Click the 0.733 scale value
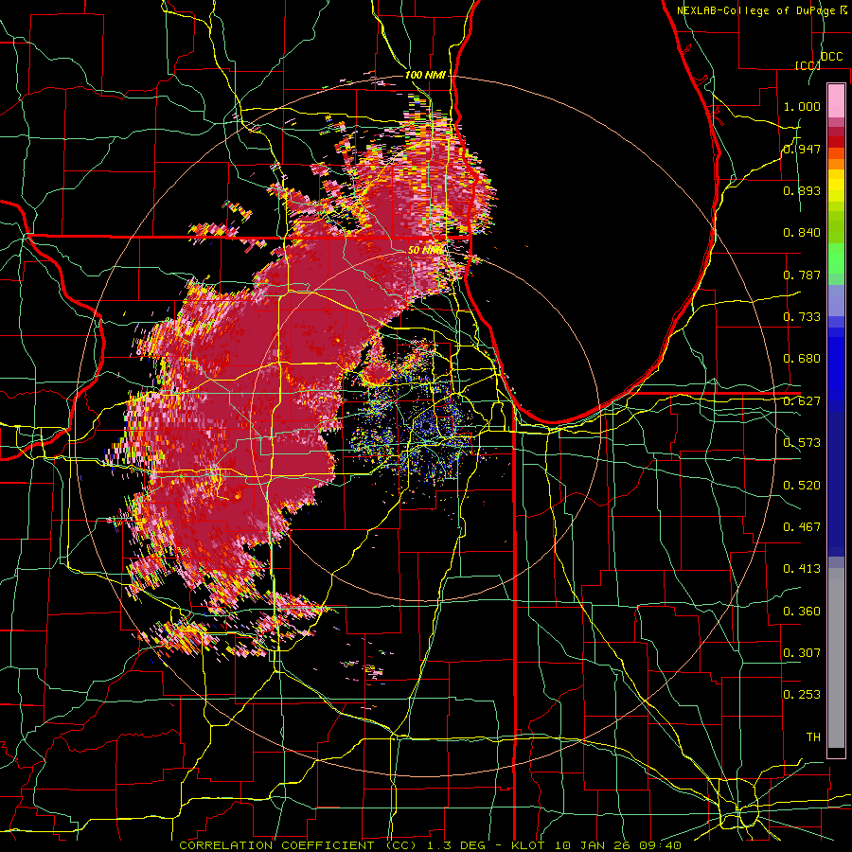 pos(802,317)
